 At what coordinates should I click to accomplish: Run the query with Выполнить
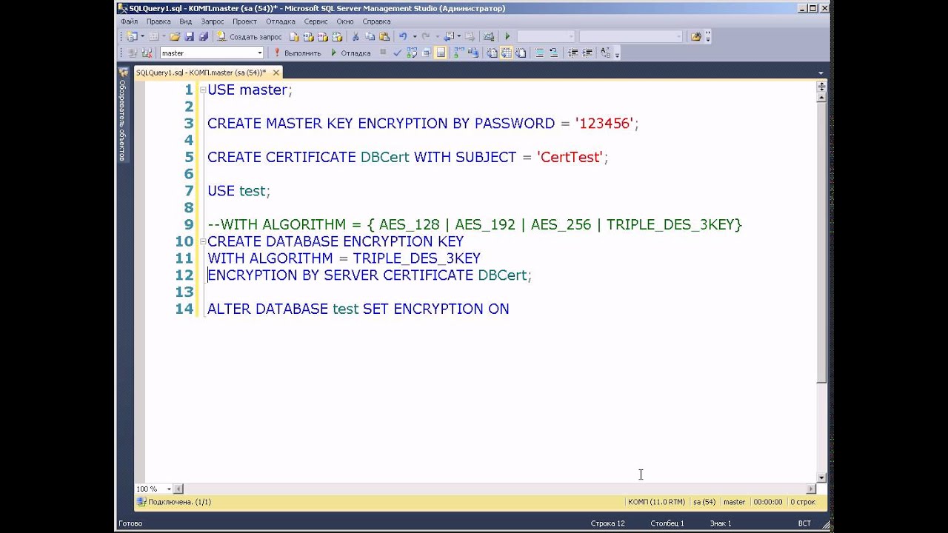[x=298, y=53]
